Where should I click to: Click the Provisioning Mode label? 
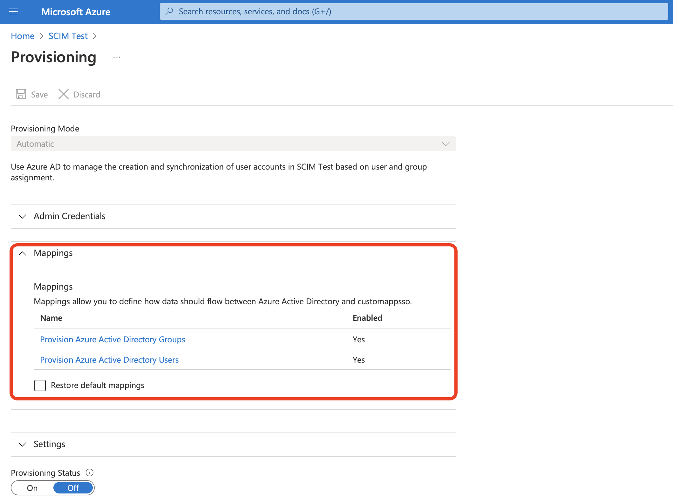pyautogui.click(x=45, y=129)
